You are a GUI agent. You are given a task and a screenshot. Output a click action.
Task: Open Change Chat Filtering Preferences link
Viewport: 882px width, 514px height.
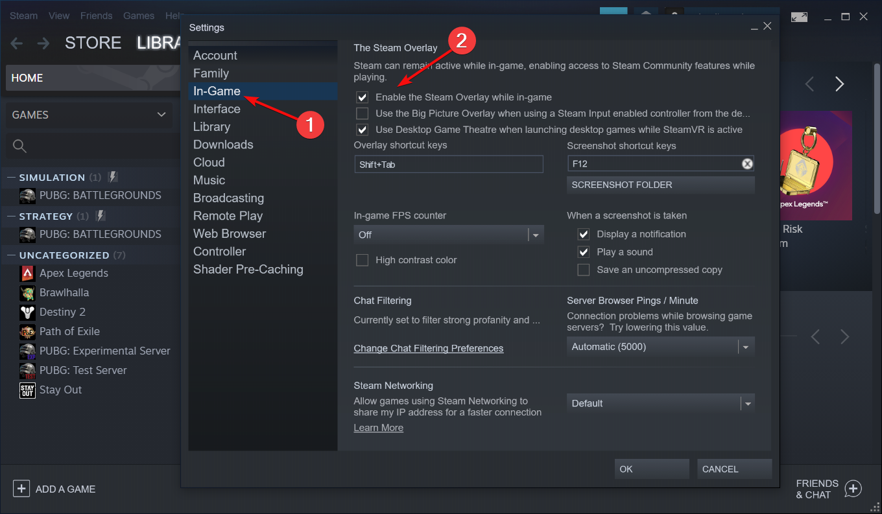(429, 348)
